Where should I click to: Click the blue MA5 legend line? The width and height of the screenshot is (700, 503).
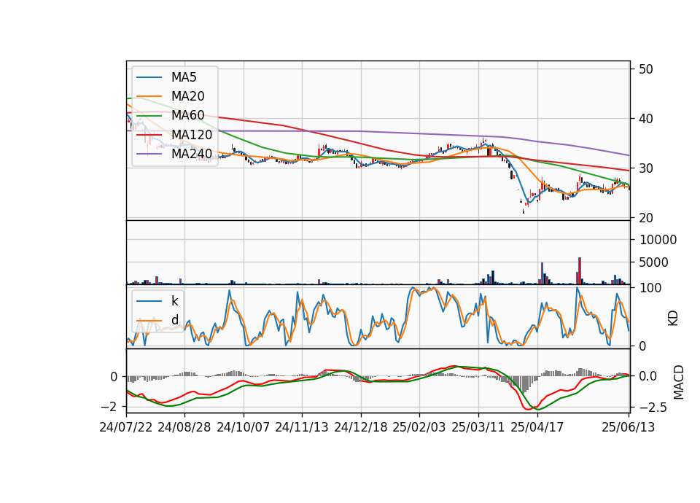coord(149,77)
